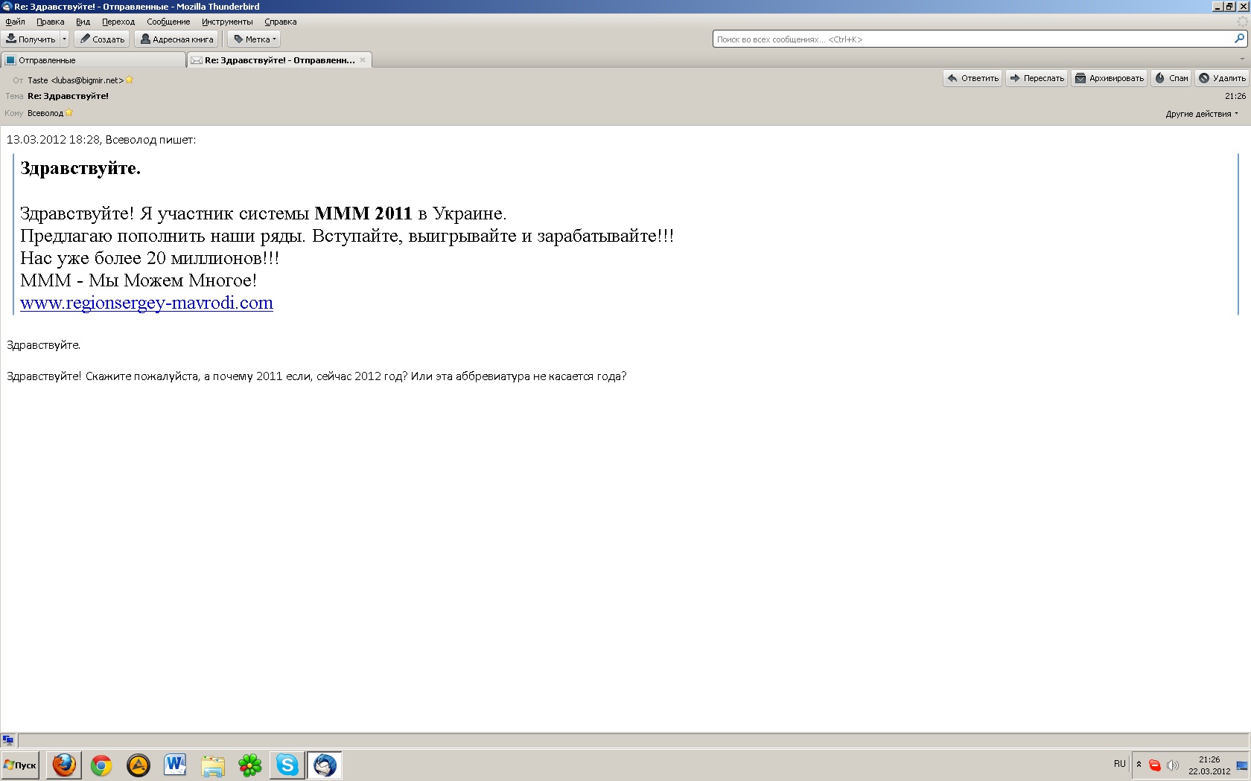This screenshot has height=781, width=1251.
Task: Click quoted header "13.03.2012 18:28, Всеволод пишет:"
Action: [101, 139]
